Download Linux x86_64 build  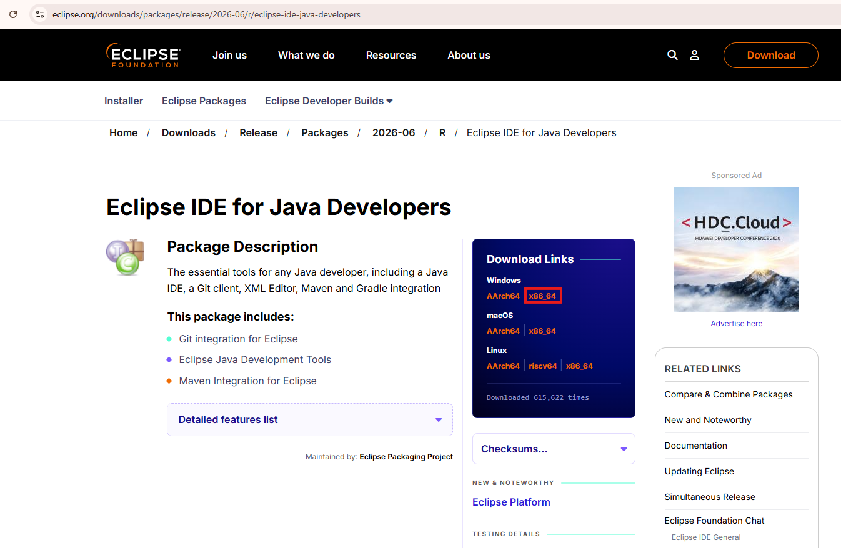579,366
